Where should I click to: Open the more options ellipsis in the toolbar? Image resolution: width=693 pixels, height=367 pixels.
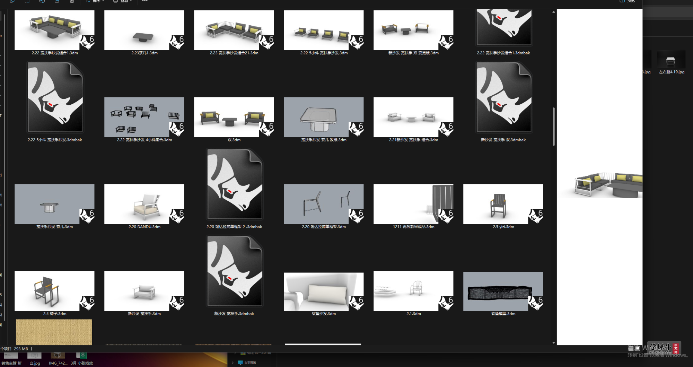coord(145,1)
